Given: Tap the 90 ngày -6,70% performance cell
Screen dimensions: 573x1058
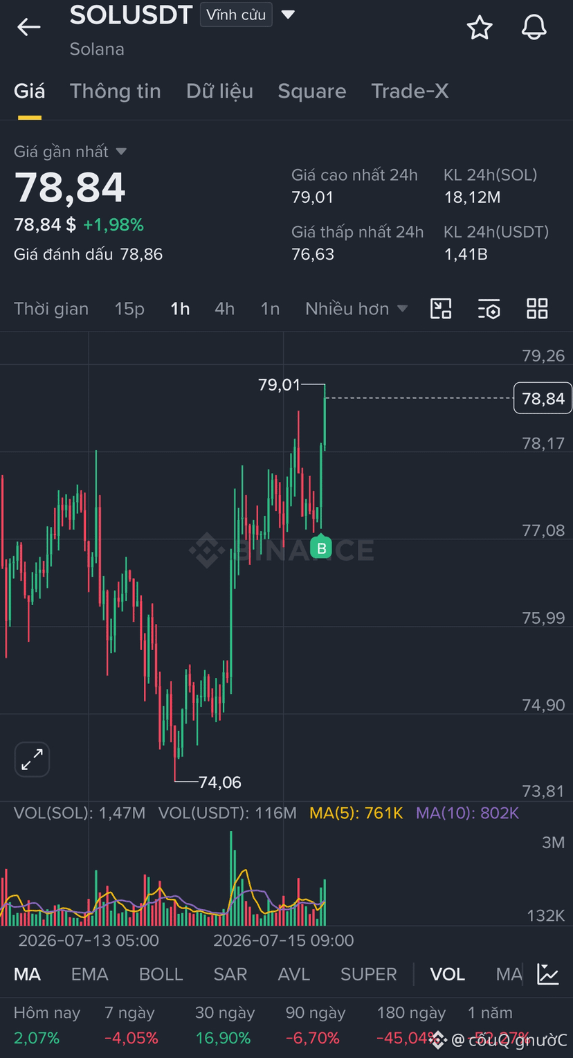Looking at the screenshot, I should [x=316, y=1025].
